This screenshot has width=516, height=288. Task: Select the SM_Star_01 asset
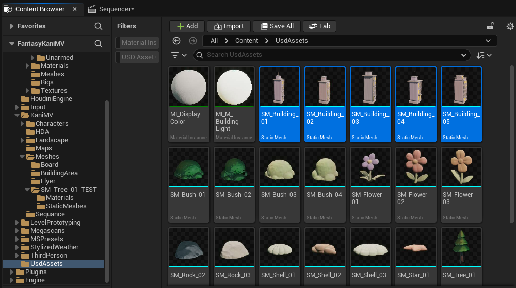pos(416,257)
